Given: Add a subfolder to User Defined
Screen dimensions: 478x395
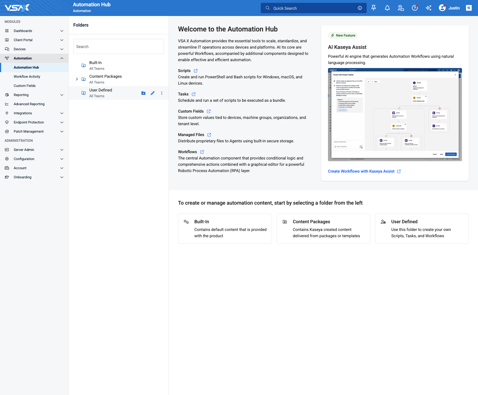Looking at the screenshot, I should click(x=143, y=93).
